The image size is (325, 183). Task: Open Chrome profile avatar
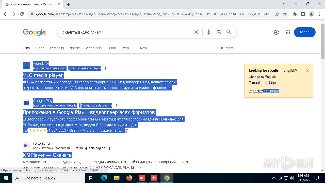click(x=311, y=14)
